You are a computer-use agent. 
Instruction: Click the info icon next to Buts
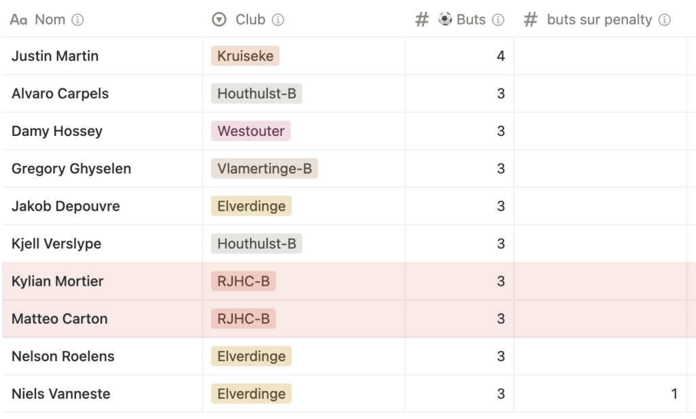coord(498,20)
